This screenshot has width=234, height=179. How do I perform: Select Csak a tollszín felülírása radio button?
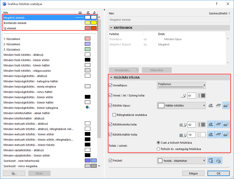pos(158,143)
